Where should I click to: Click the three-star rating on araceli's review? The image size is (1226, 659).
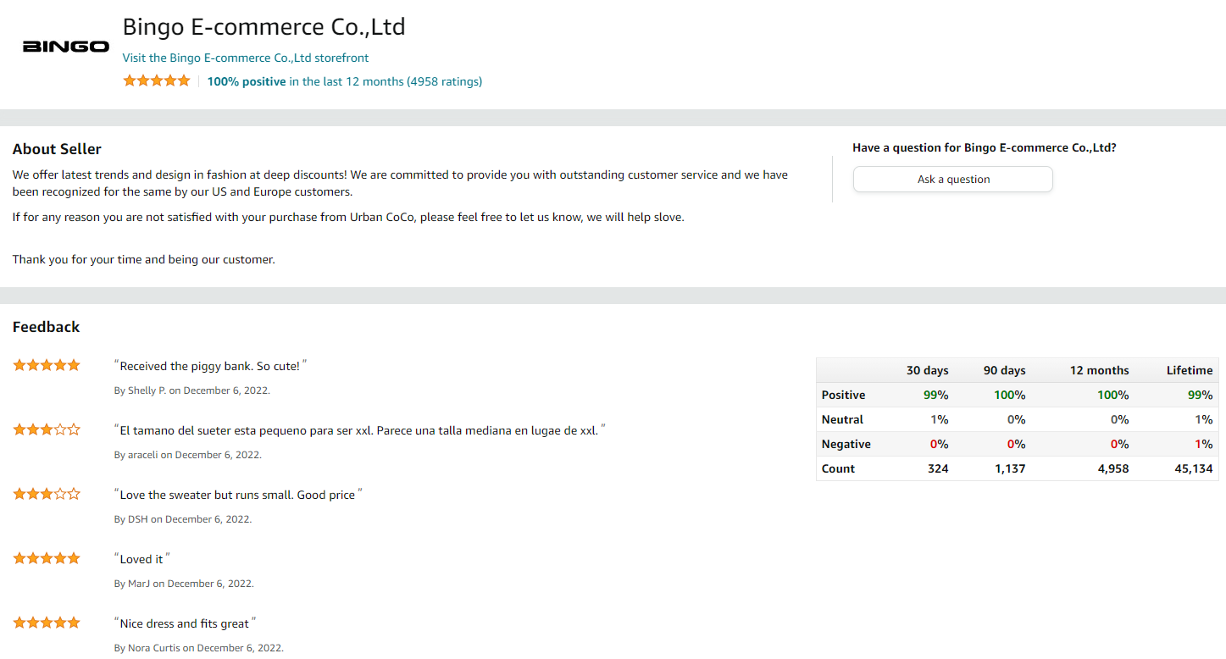pos(47,429)
